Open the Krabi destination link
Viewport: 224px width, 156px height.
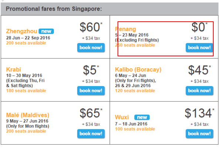click(13, 70)
